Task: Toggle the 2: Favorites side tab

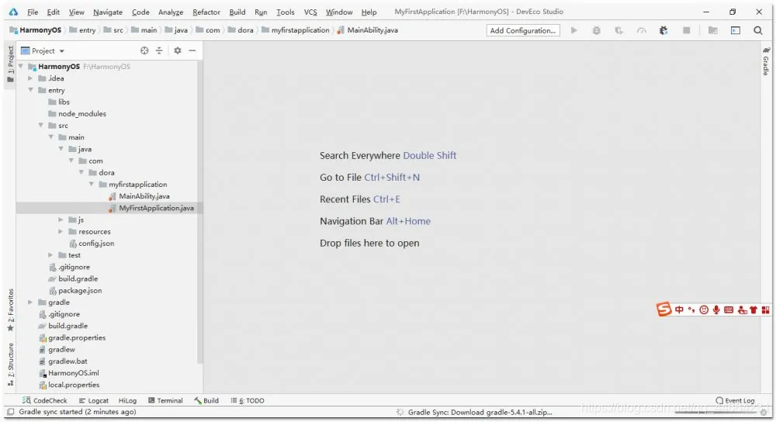Action: (10, 310)
